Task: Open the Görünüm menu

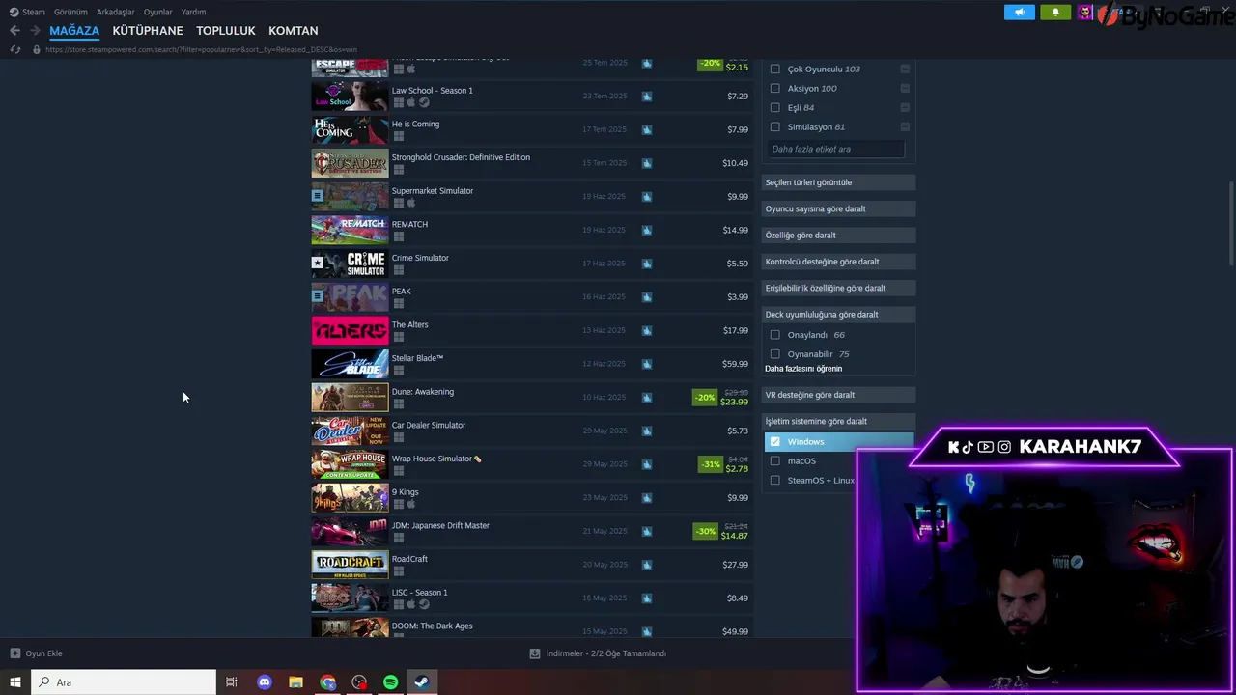Action: pyautogui.click(x=70, y=12)
